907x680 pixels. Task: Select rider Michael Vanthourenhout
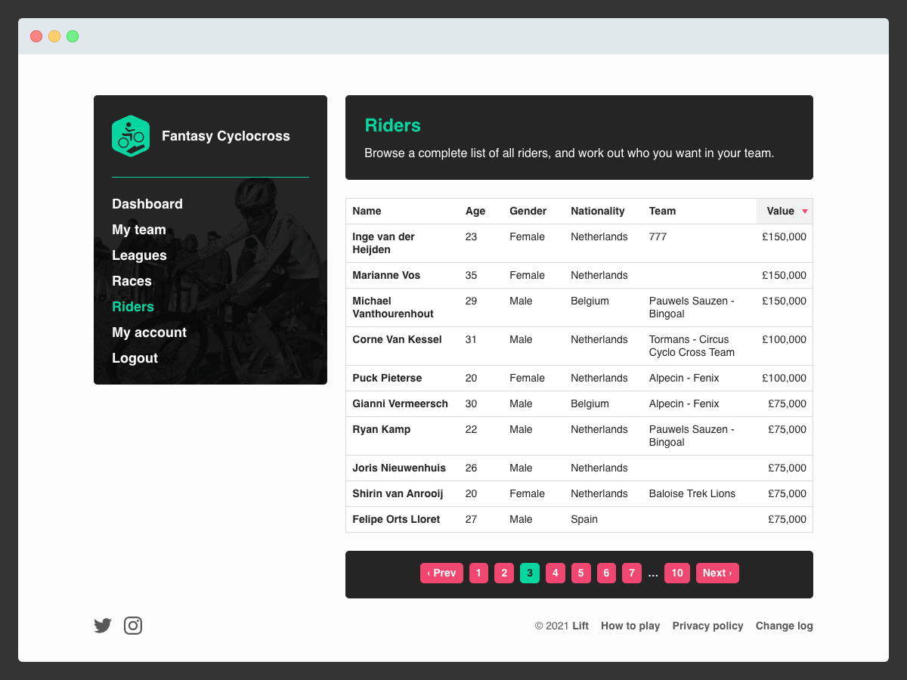point(393,308)
